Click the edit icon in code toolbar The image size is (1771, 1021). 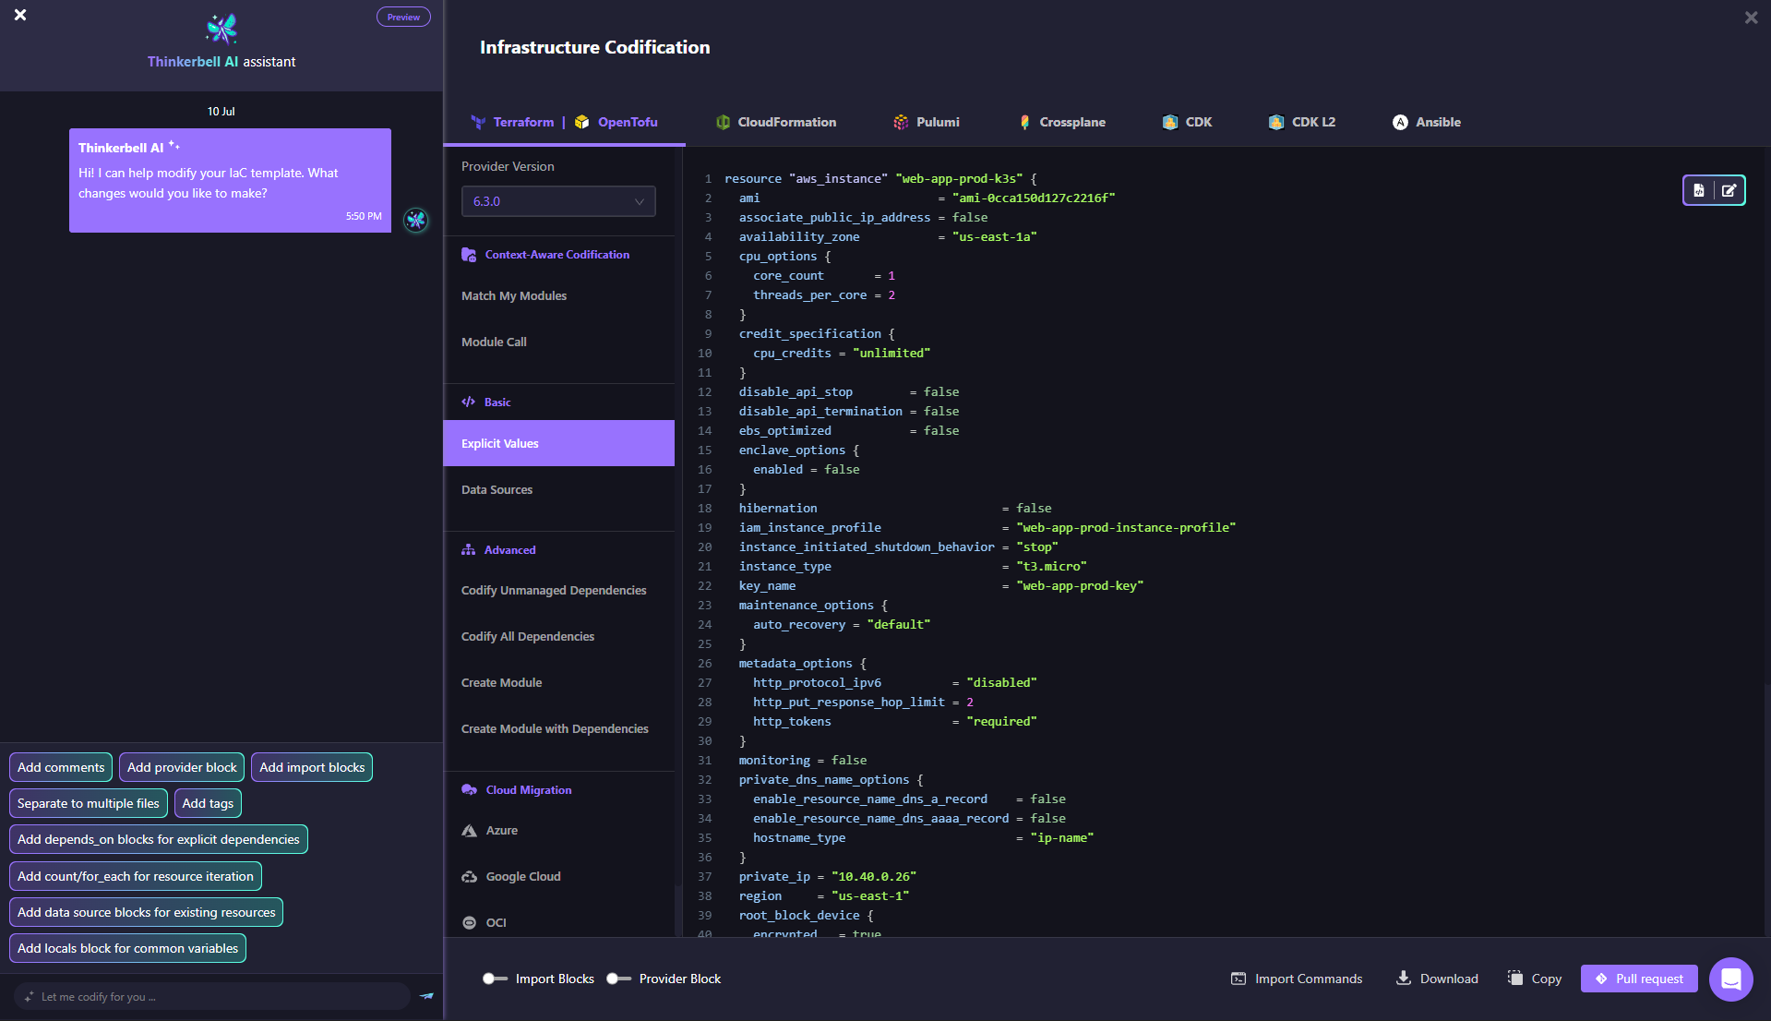(1729, 190)
